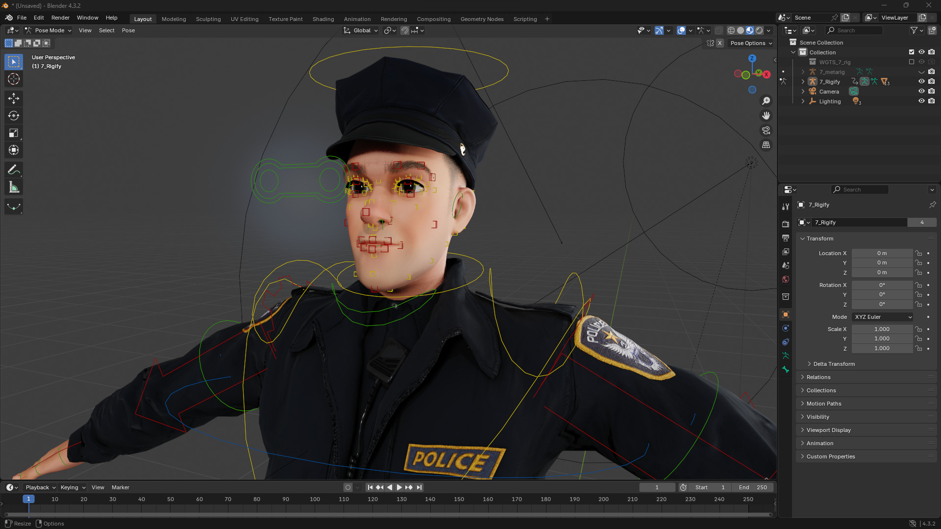941x529 pixels.
Task: Open the Render menu
Action: click(x=60, y=18)
